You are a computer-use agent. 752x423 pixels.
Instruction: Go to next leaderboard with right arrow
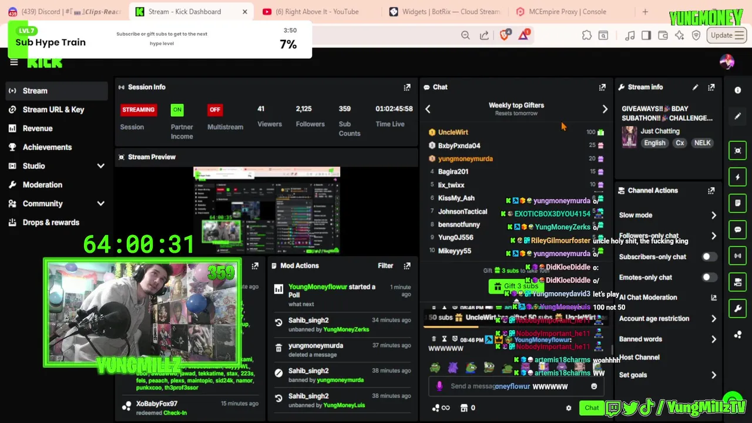pos(605,109)
